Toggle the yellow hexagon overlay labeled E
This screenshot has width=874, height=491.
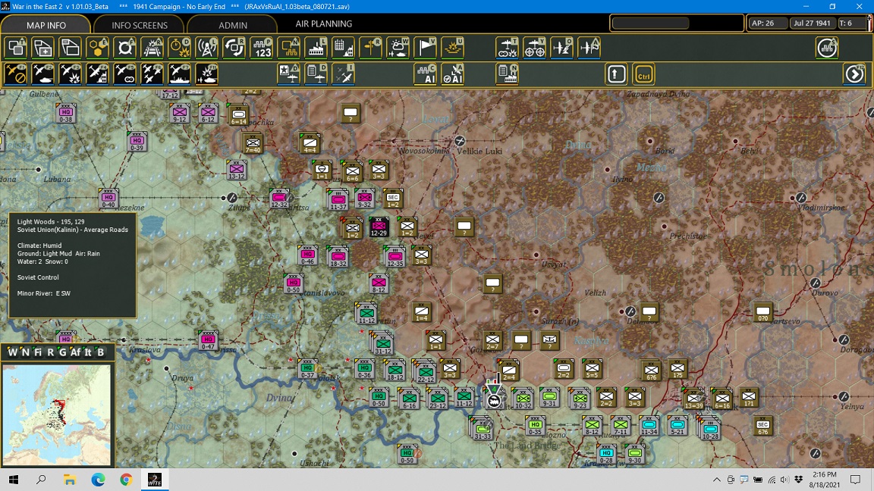coord(98,48)
